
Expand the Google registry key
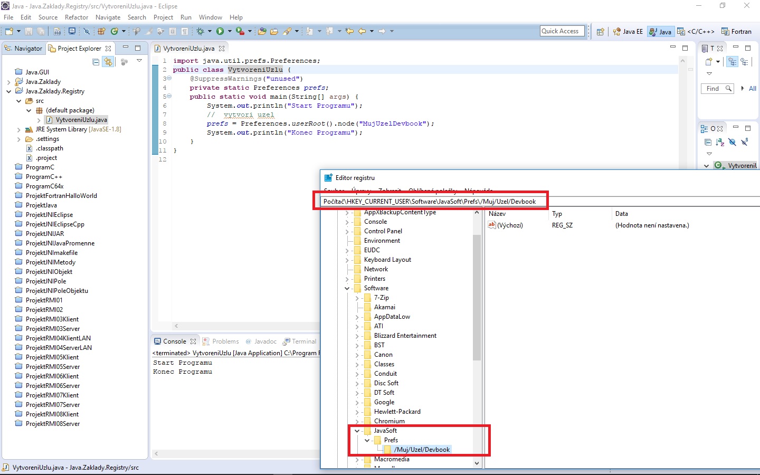click(x=357, y=402)
